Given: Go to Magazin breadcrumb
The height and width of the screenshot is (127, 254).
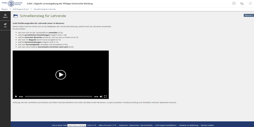Looking at the screenshot, I should [4, 9].
